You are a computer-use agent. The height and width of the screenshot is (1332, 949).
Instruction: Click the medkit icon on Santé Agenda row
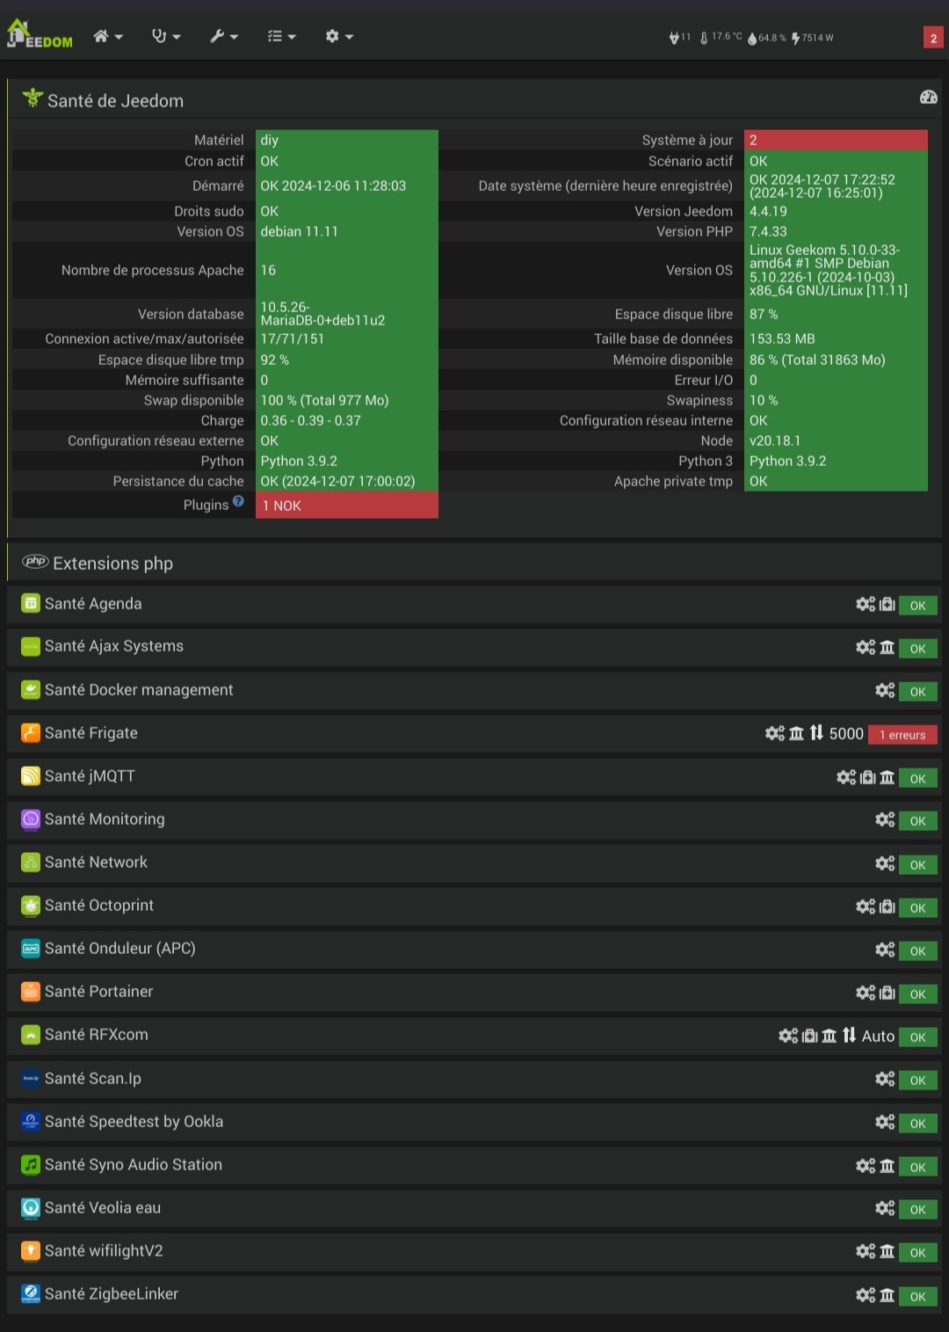(887, 604)
